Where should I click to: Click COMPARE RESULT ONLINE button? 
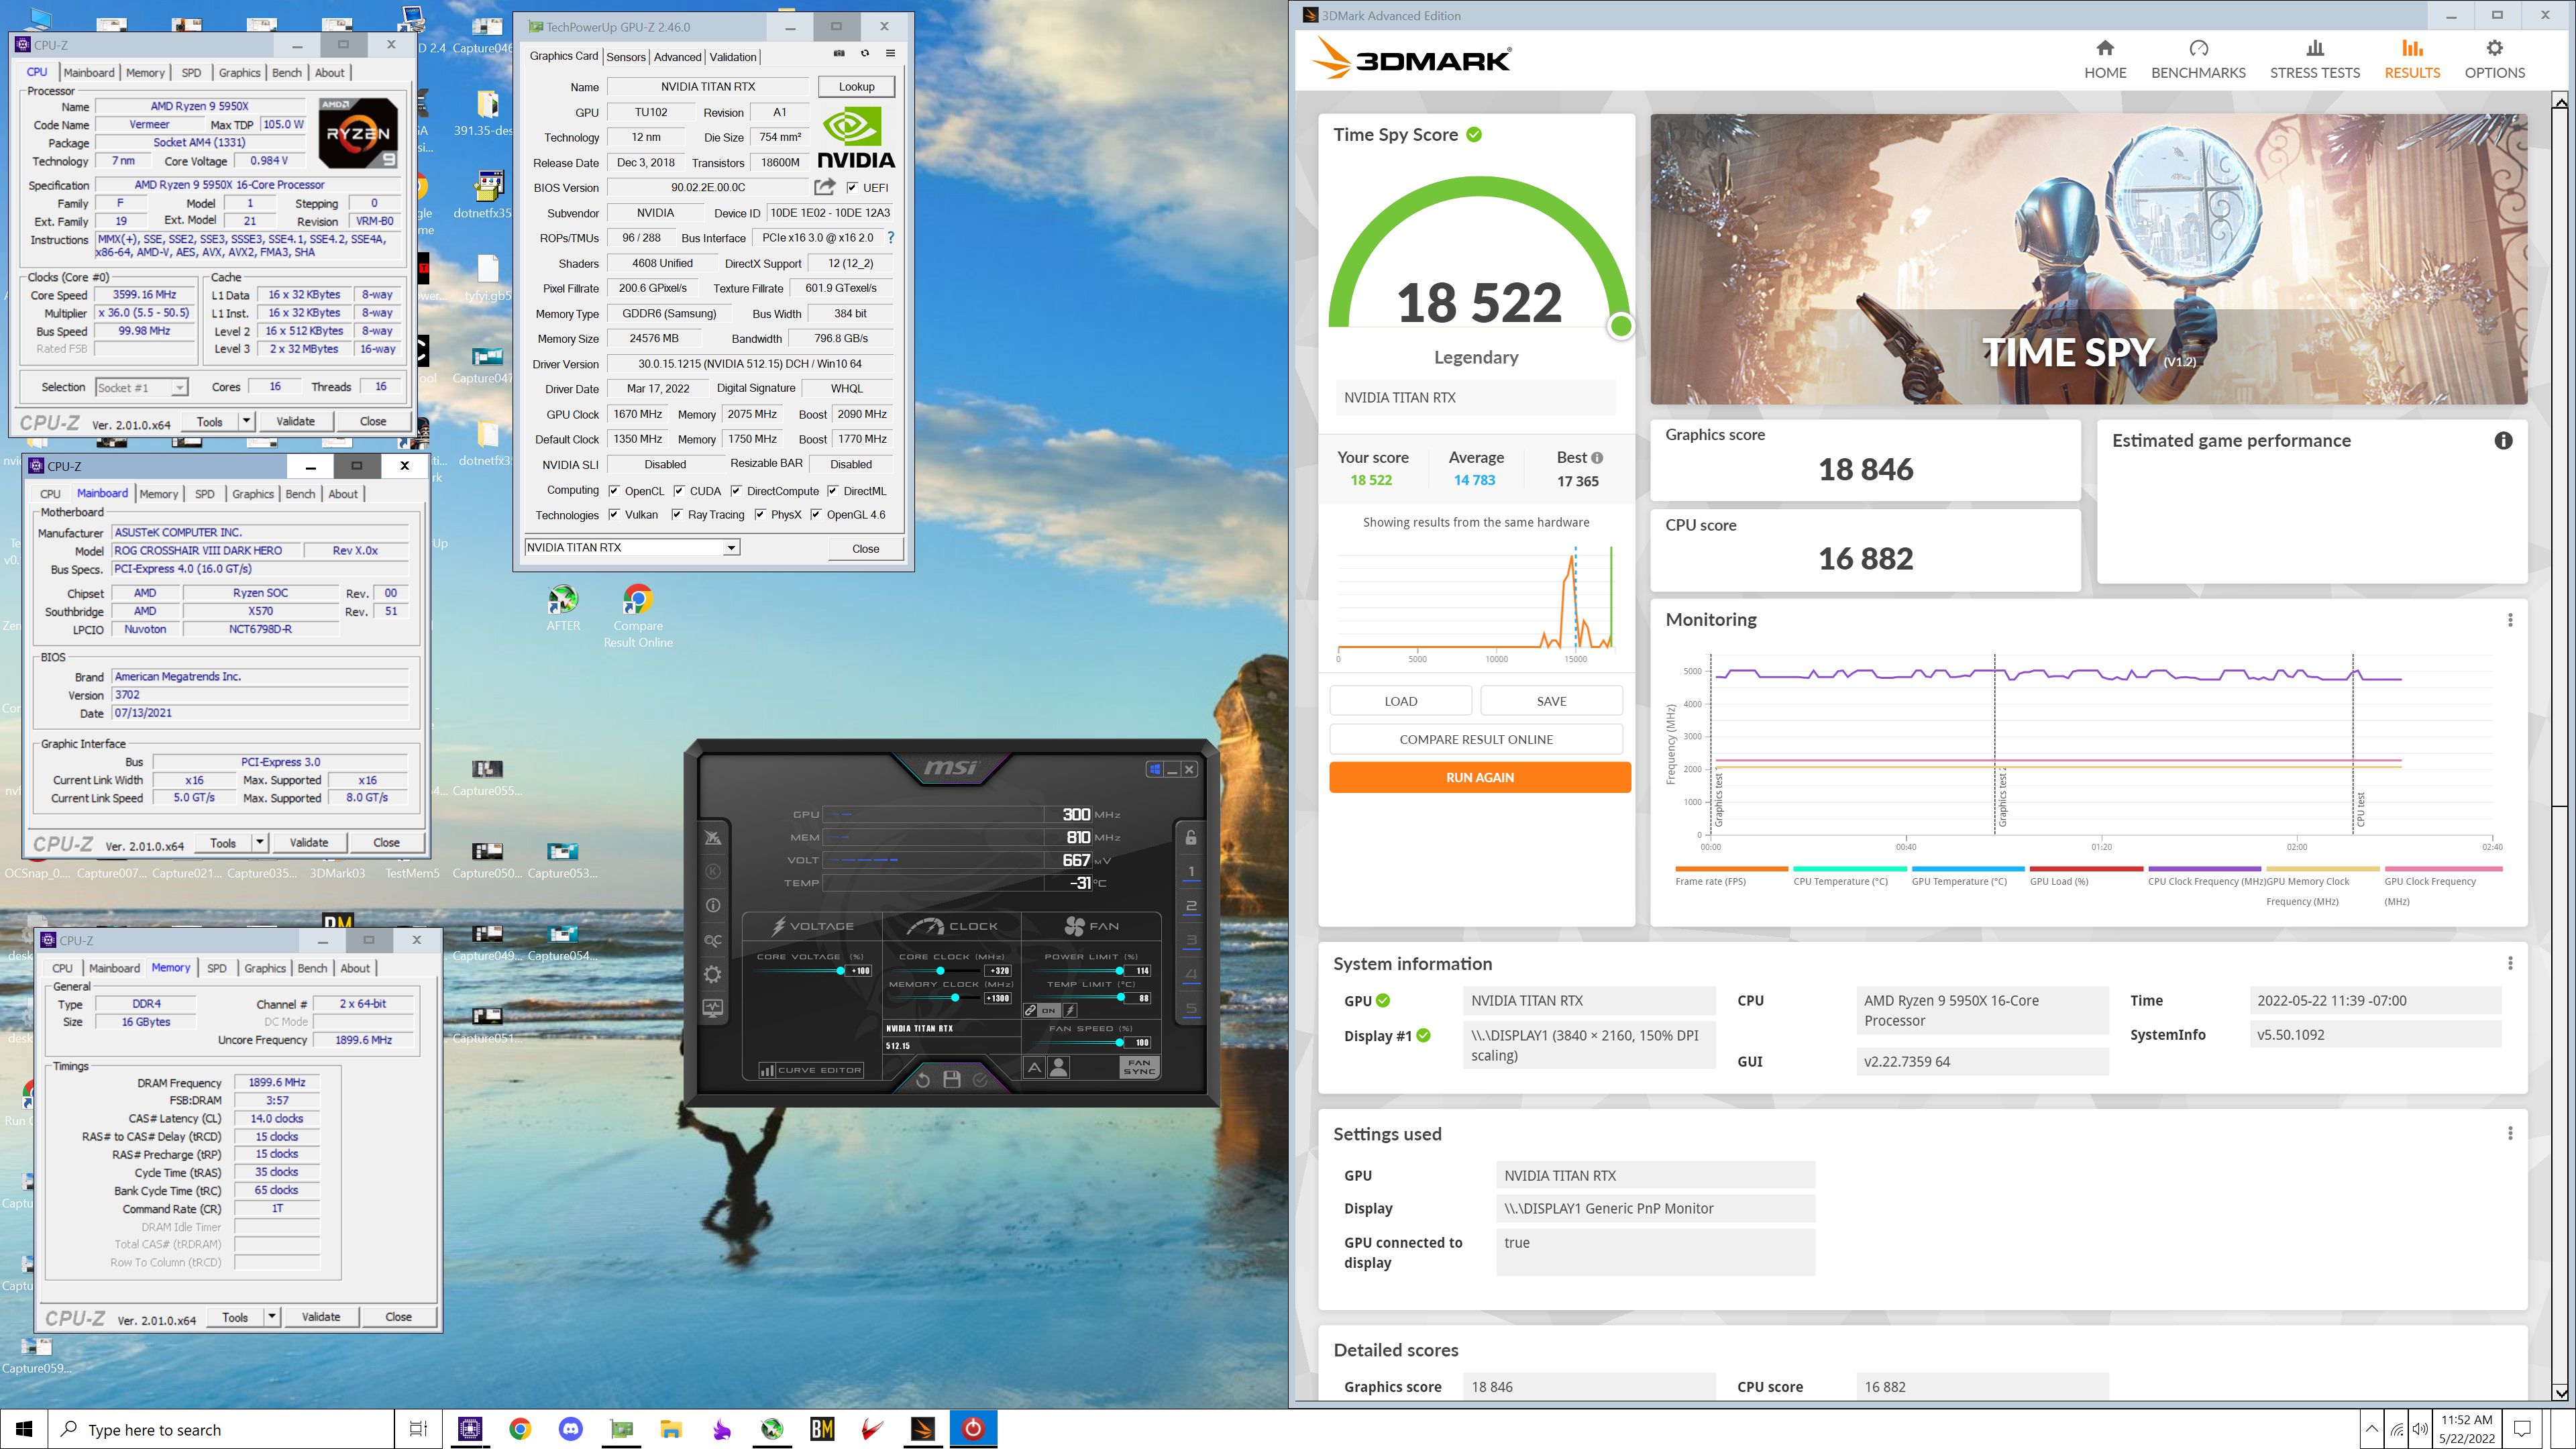point(1475,739)
